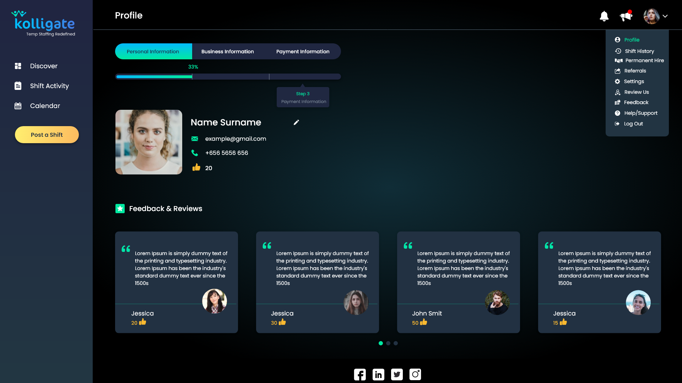Open the Facebook social link
This screenshot has height=383, width=682.
pos(360,374)
